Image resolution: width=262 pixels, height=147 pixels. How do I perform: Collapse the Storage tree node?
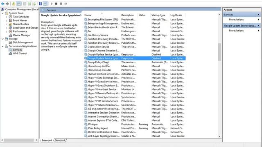click(3, 39)
